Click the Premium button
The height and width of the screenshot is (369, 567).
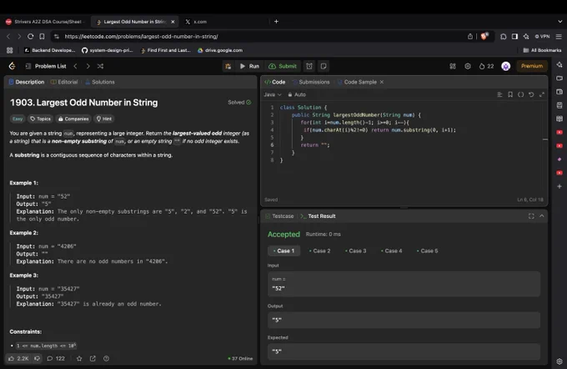pyautogui.click(x=532, y=66)
